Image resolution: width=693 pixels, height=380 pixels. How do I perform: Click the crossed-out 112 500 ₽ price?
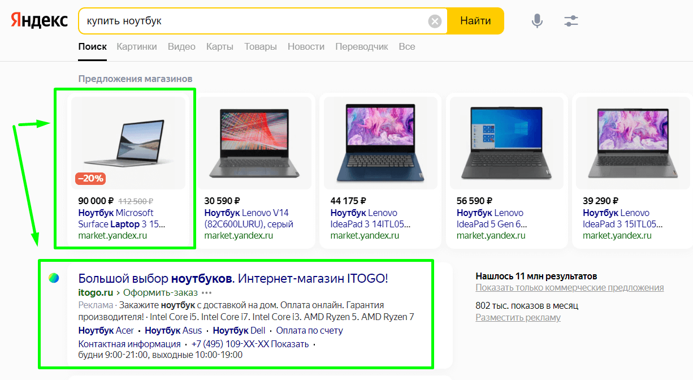[136, 201]
